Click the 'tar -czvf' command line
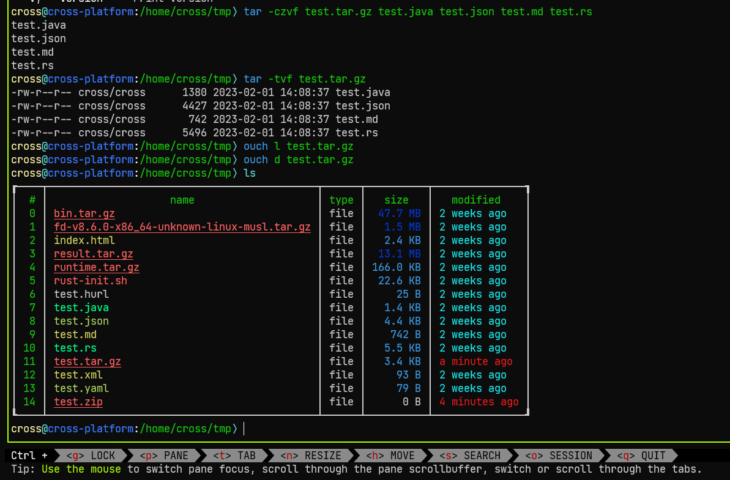This screenshot has height=480, width=730. (x=417, y=12)
